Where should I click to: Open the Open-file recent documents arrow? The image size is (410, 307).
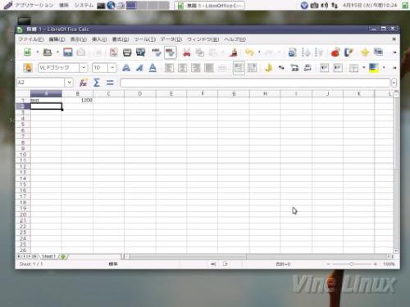coord(57,52)
